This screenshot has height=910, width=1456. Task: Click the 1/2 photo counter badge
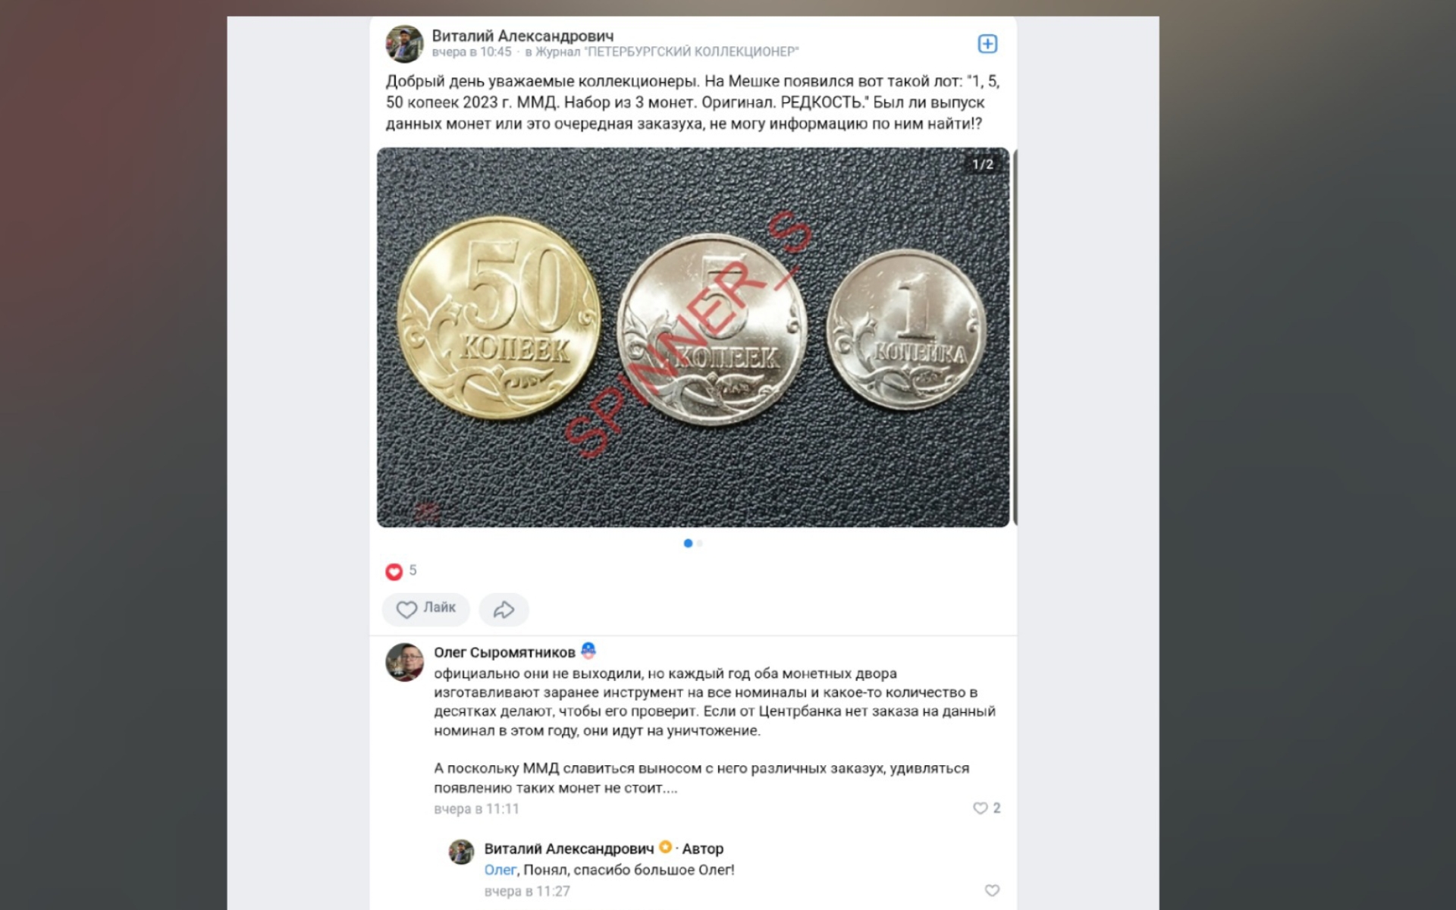tap(983, 165)
